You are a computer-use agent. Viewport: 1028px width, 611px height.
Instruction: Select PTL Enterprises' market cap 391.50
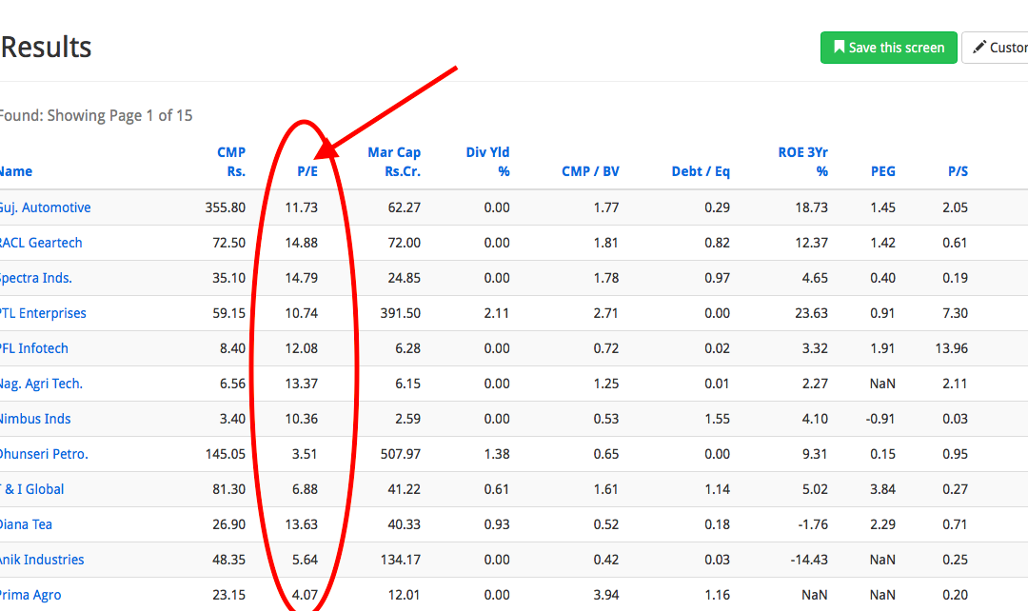click(x=401, y=313)
